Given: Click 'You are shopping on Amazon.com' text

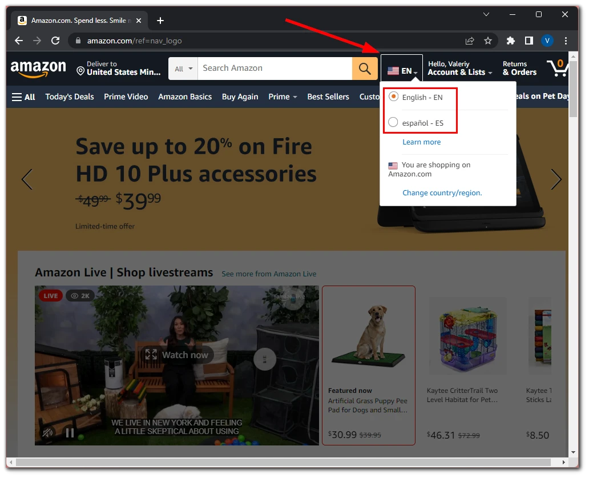Looking at the screenshot, I should (429, 169).
